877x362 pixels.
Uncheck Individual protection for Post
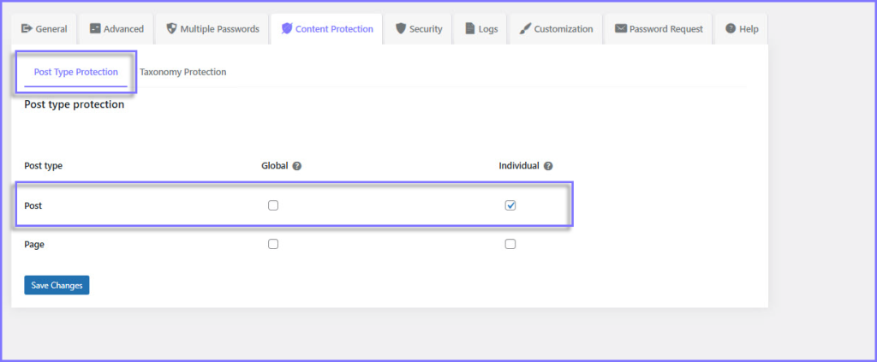[x=510, y=205]
